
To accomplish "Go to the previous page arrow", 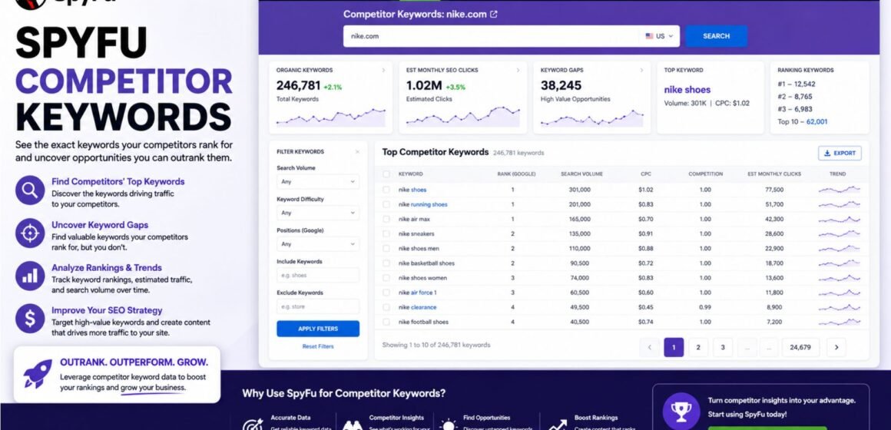I will pyautogui.click(x=650, y=347).
